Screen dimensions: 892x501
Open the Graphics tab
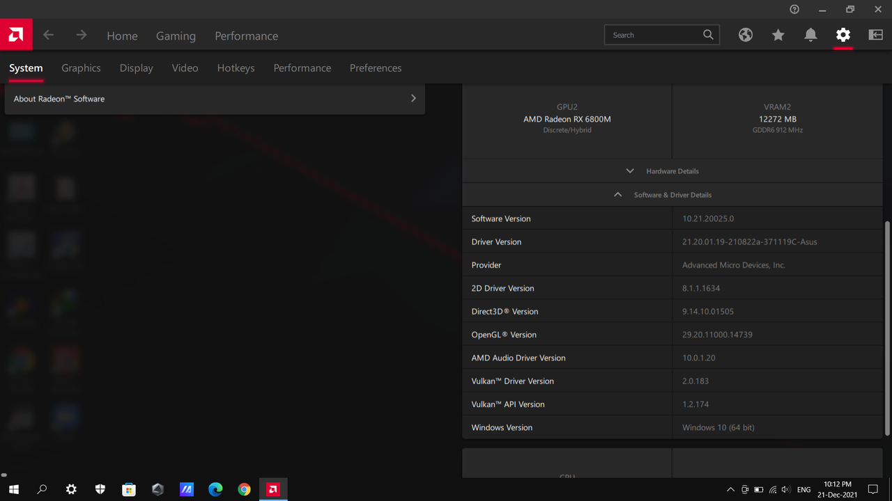tap(81, 67)
